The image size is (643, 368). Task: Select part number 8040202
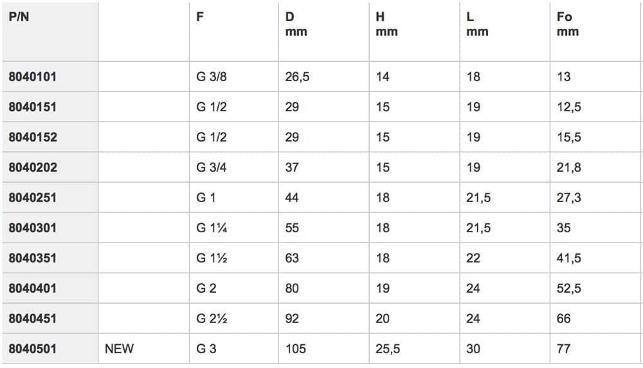[x=33, y=167]
